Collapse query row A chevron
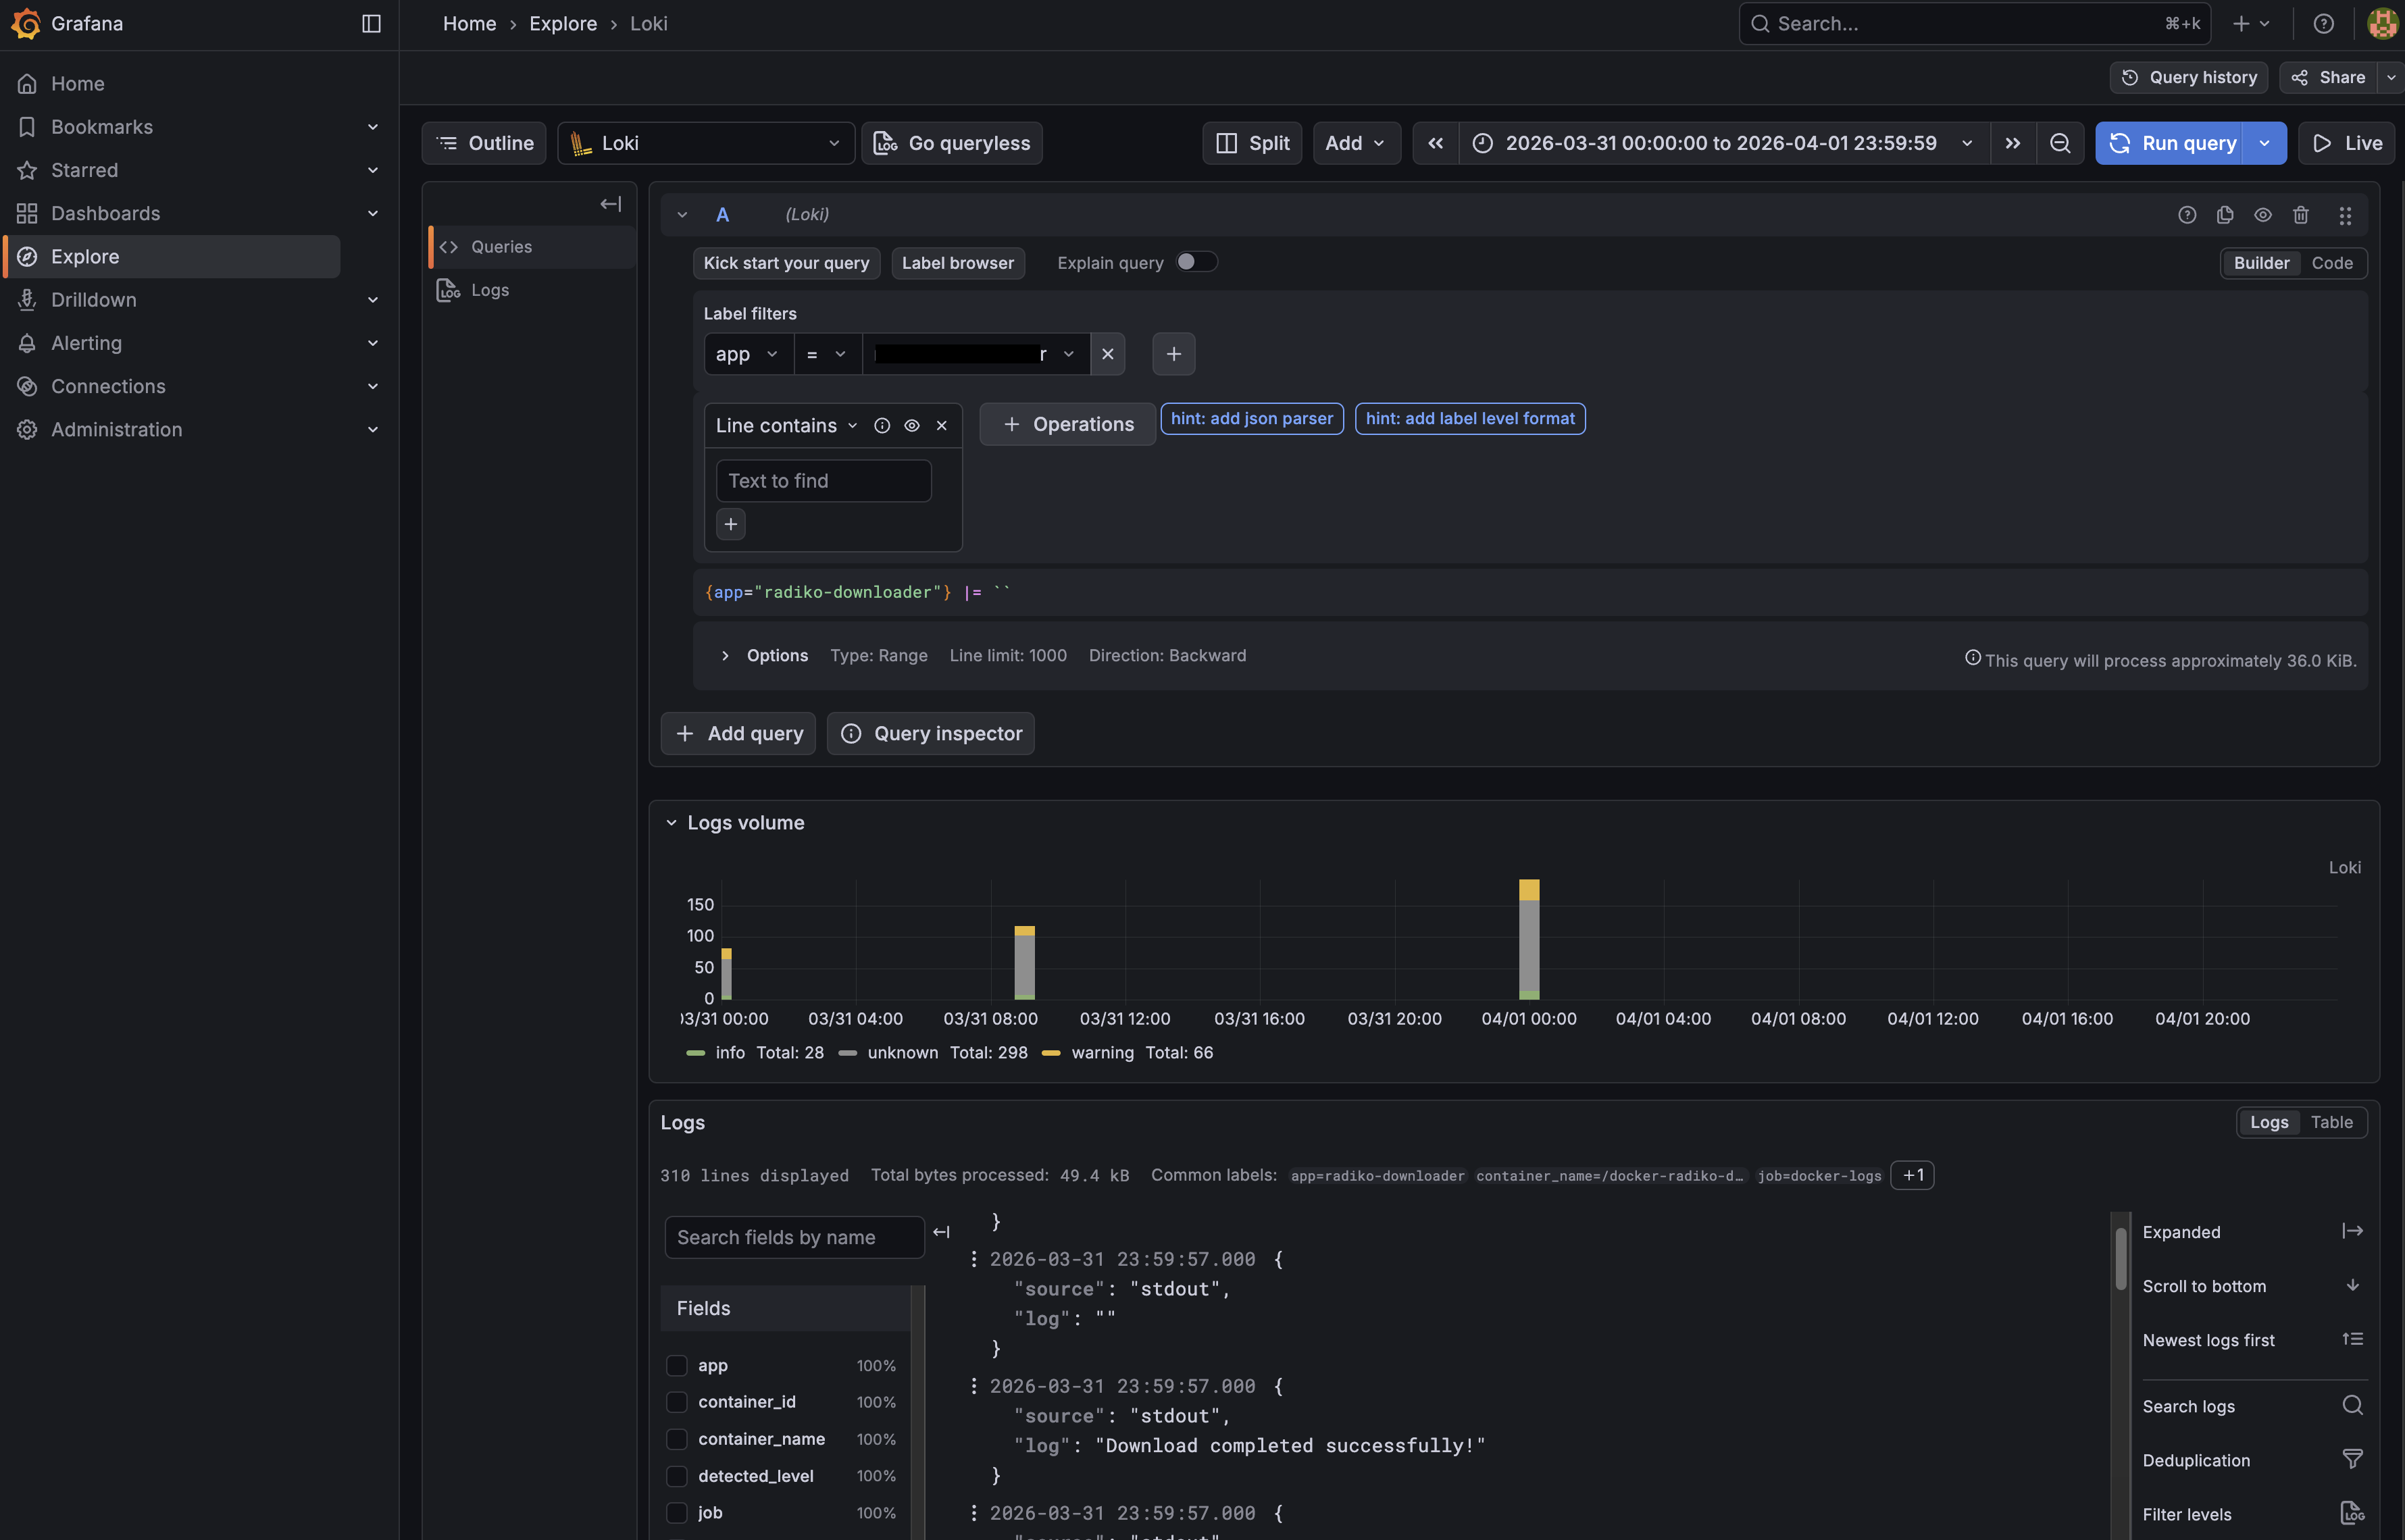Screen dimensions: 2405x1540 (x=682, y=215)
